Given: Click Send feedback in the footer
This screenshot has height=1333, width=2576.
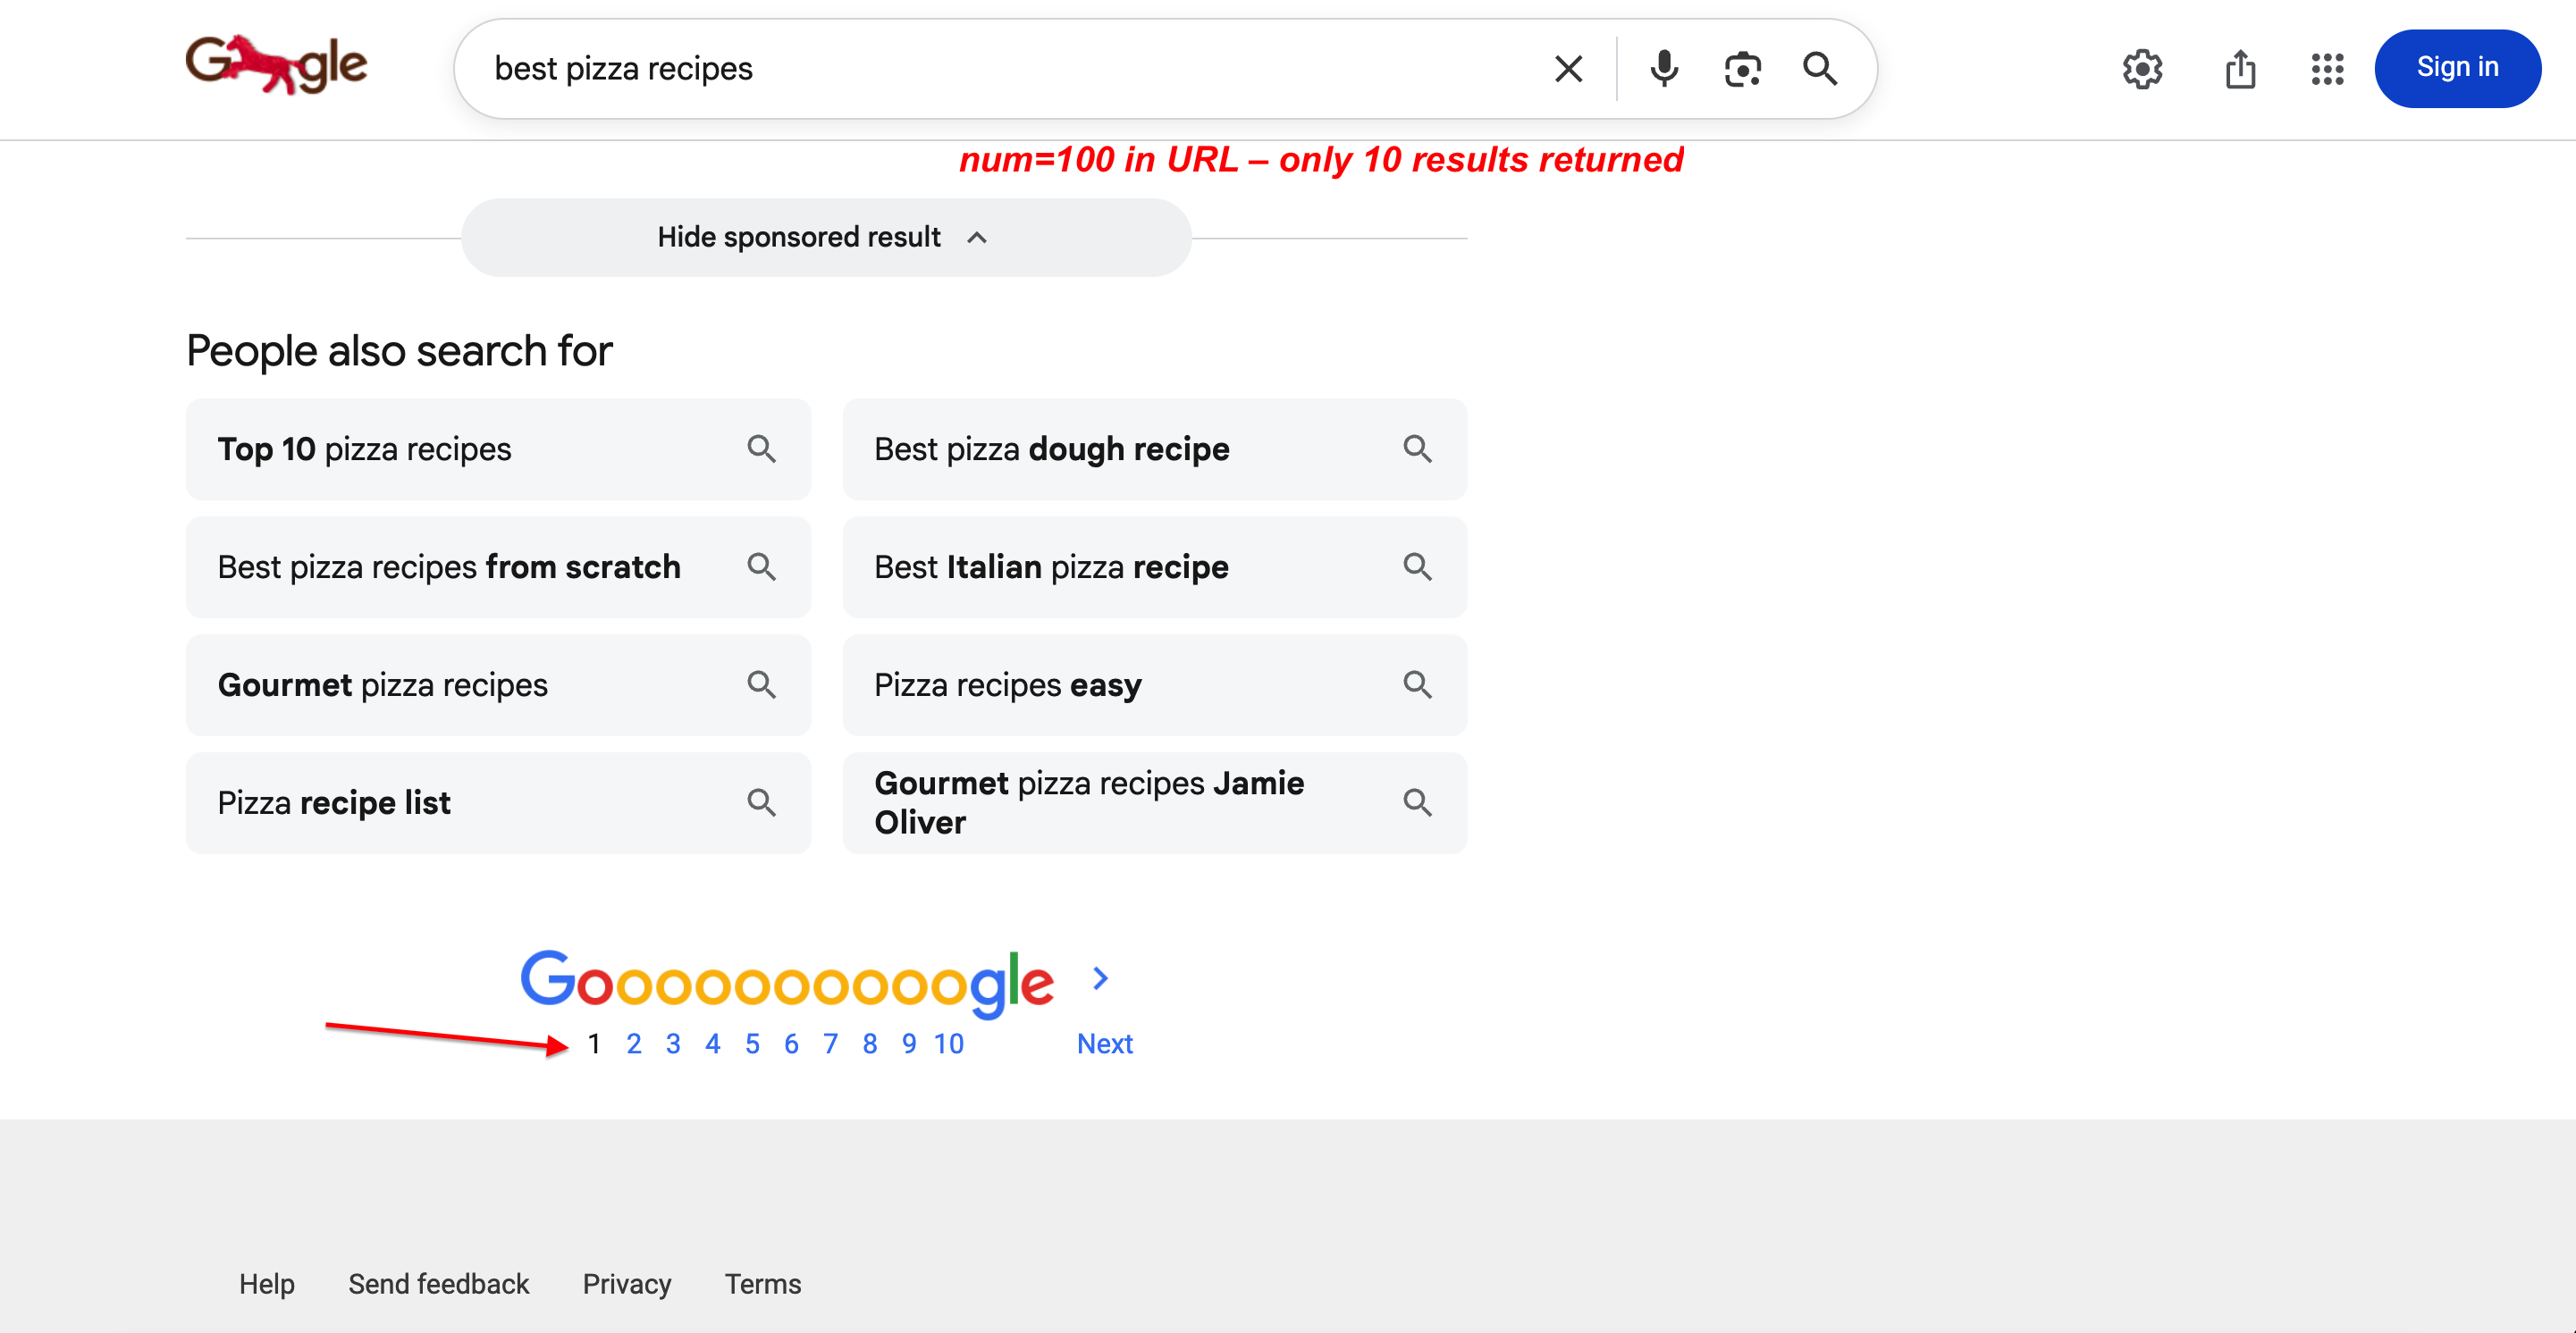Looking at the screenshot, I should coord(438,1284).
